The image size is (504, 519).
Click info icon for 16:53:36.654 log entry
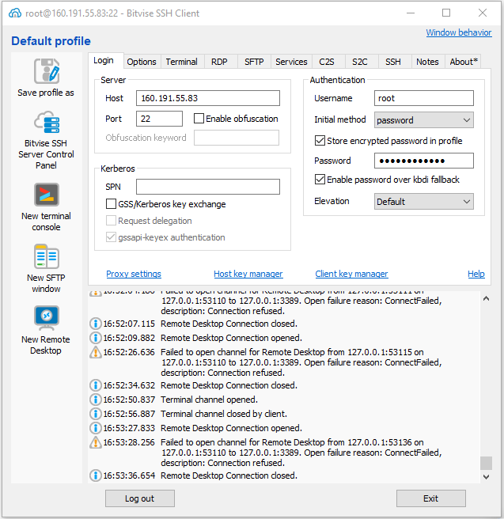point(96,475)
